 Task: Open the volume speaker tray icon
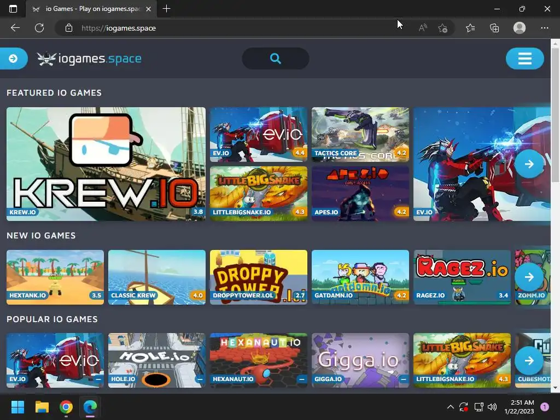click(x=492, y=407)
